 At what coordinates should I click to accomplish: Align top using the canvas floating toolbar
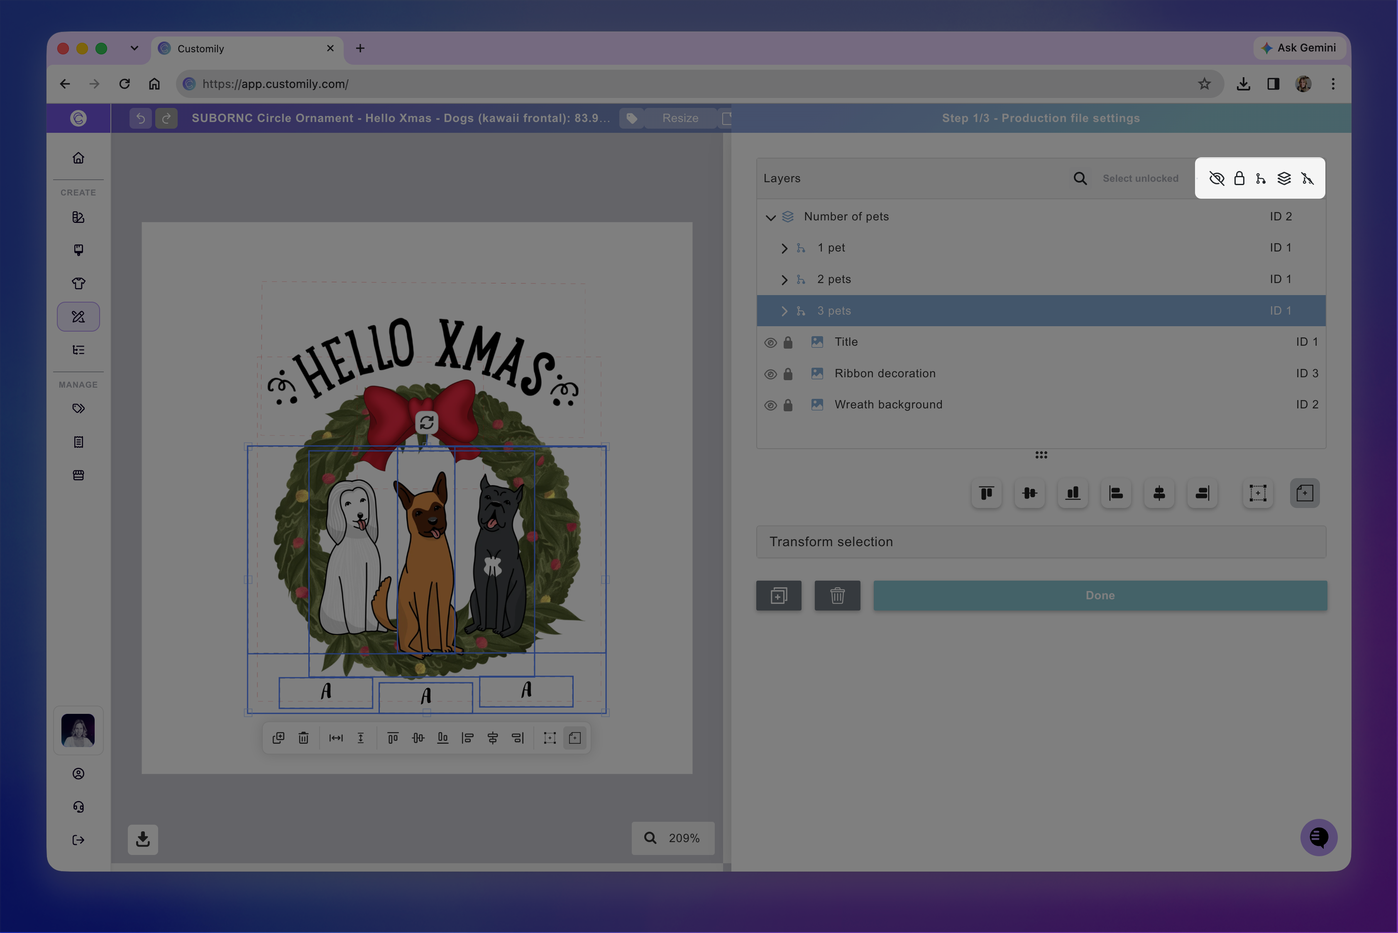click(x=393, y=738)
